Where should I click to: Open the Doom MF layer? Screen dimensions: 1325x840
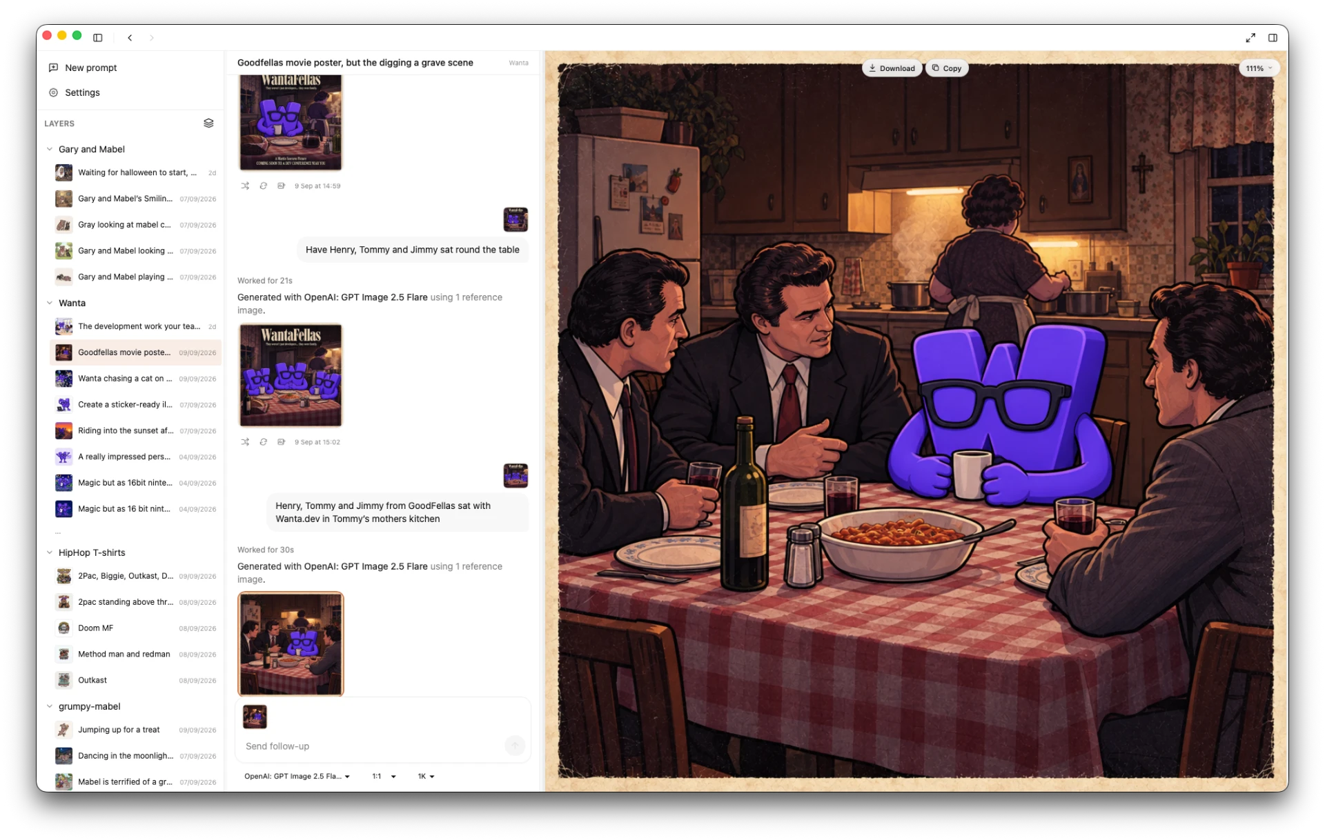tap(135, 628)
